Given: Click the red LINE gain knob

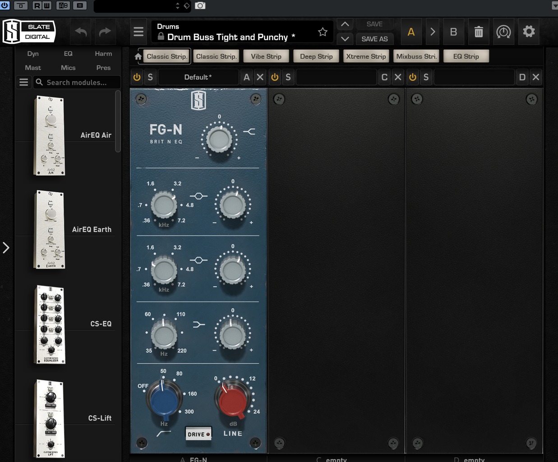Looking at the screenshot, I should point(233,401).
